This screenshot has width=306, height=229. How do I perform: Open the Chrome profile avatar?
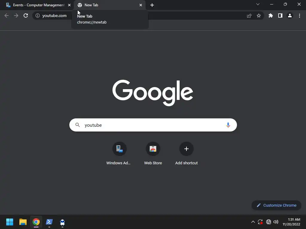point(290,16)
